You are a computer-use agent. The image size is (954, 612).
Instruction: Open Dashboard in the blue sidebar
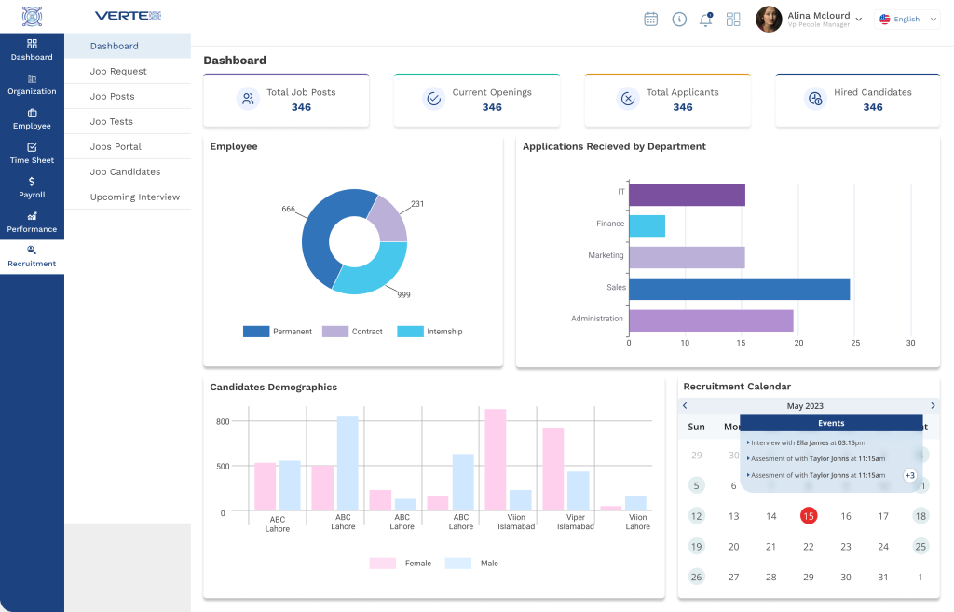[32, 50]
